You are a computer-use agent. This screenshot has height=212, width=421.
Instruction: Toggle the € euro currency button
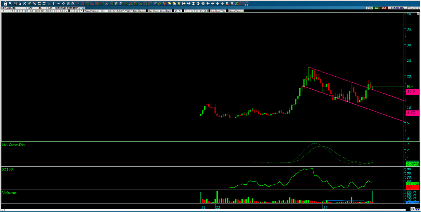tap(197, 11)
